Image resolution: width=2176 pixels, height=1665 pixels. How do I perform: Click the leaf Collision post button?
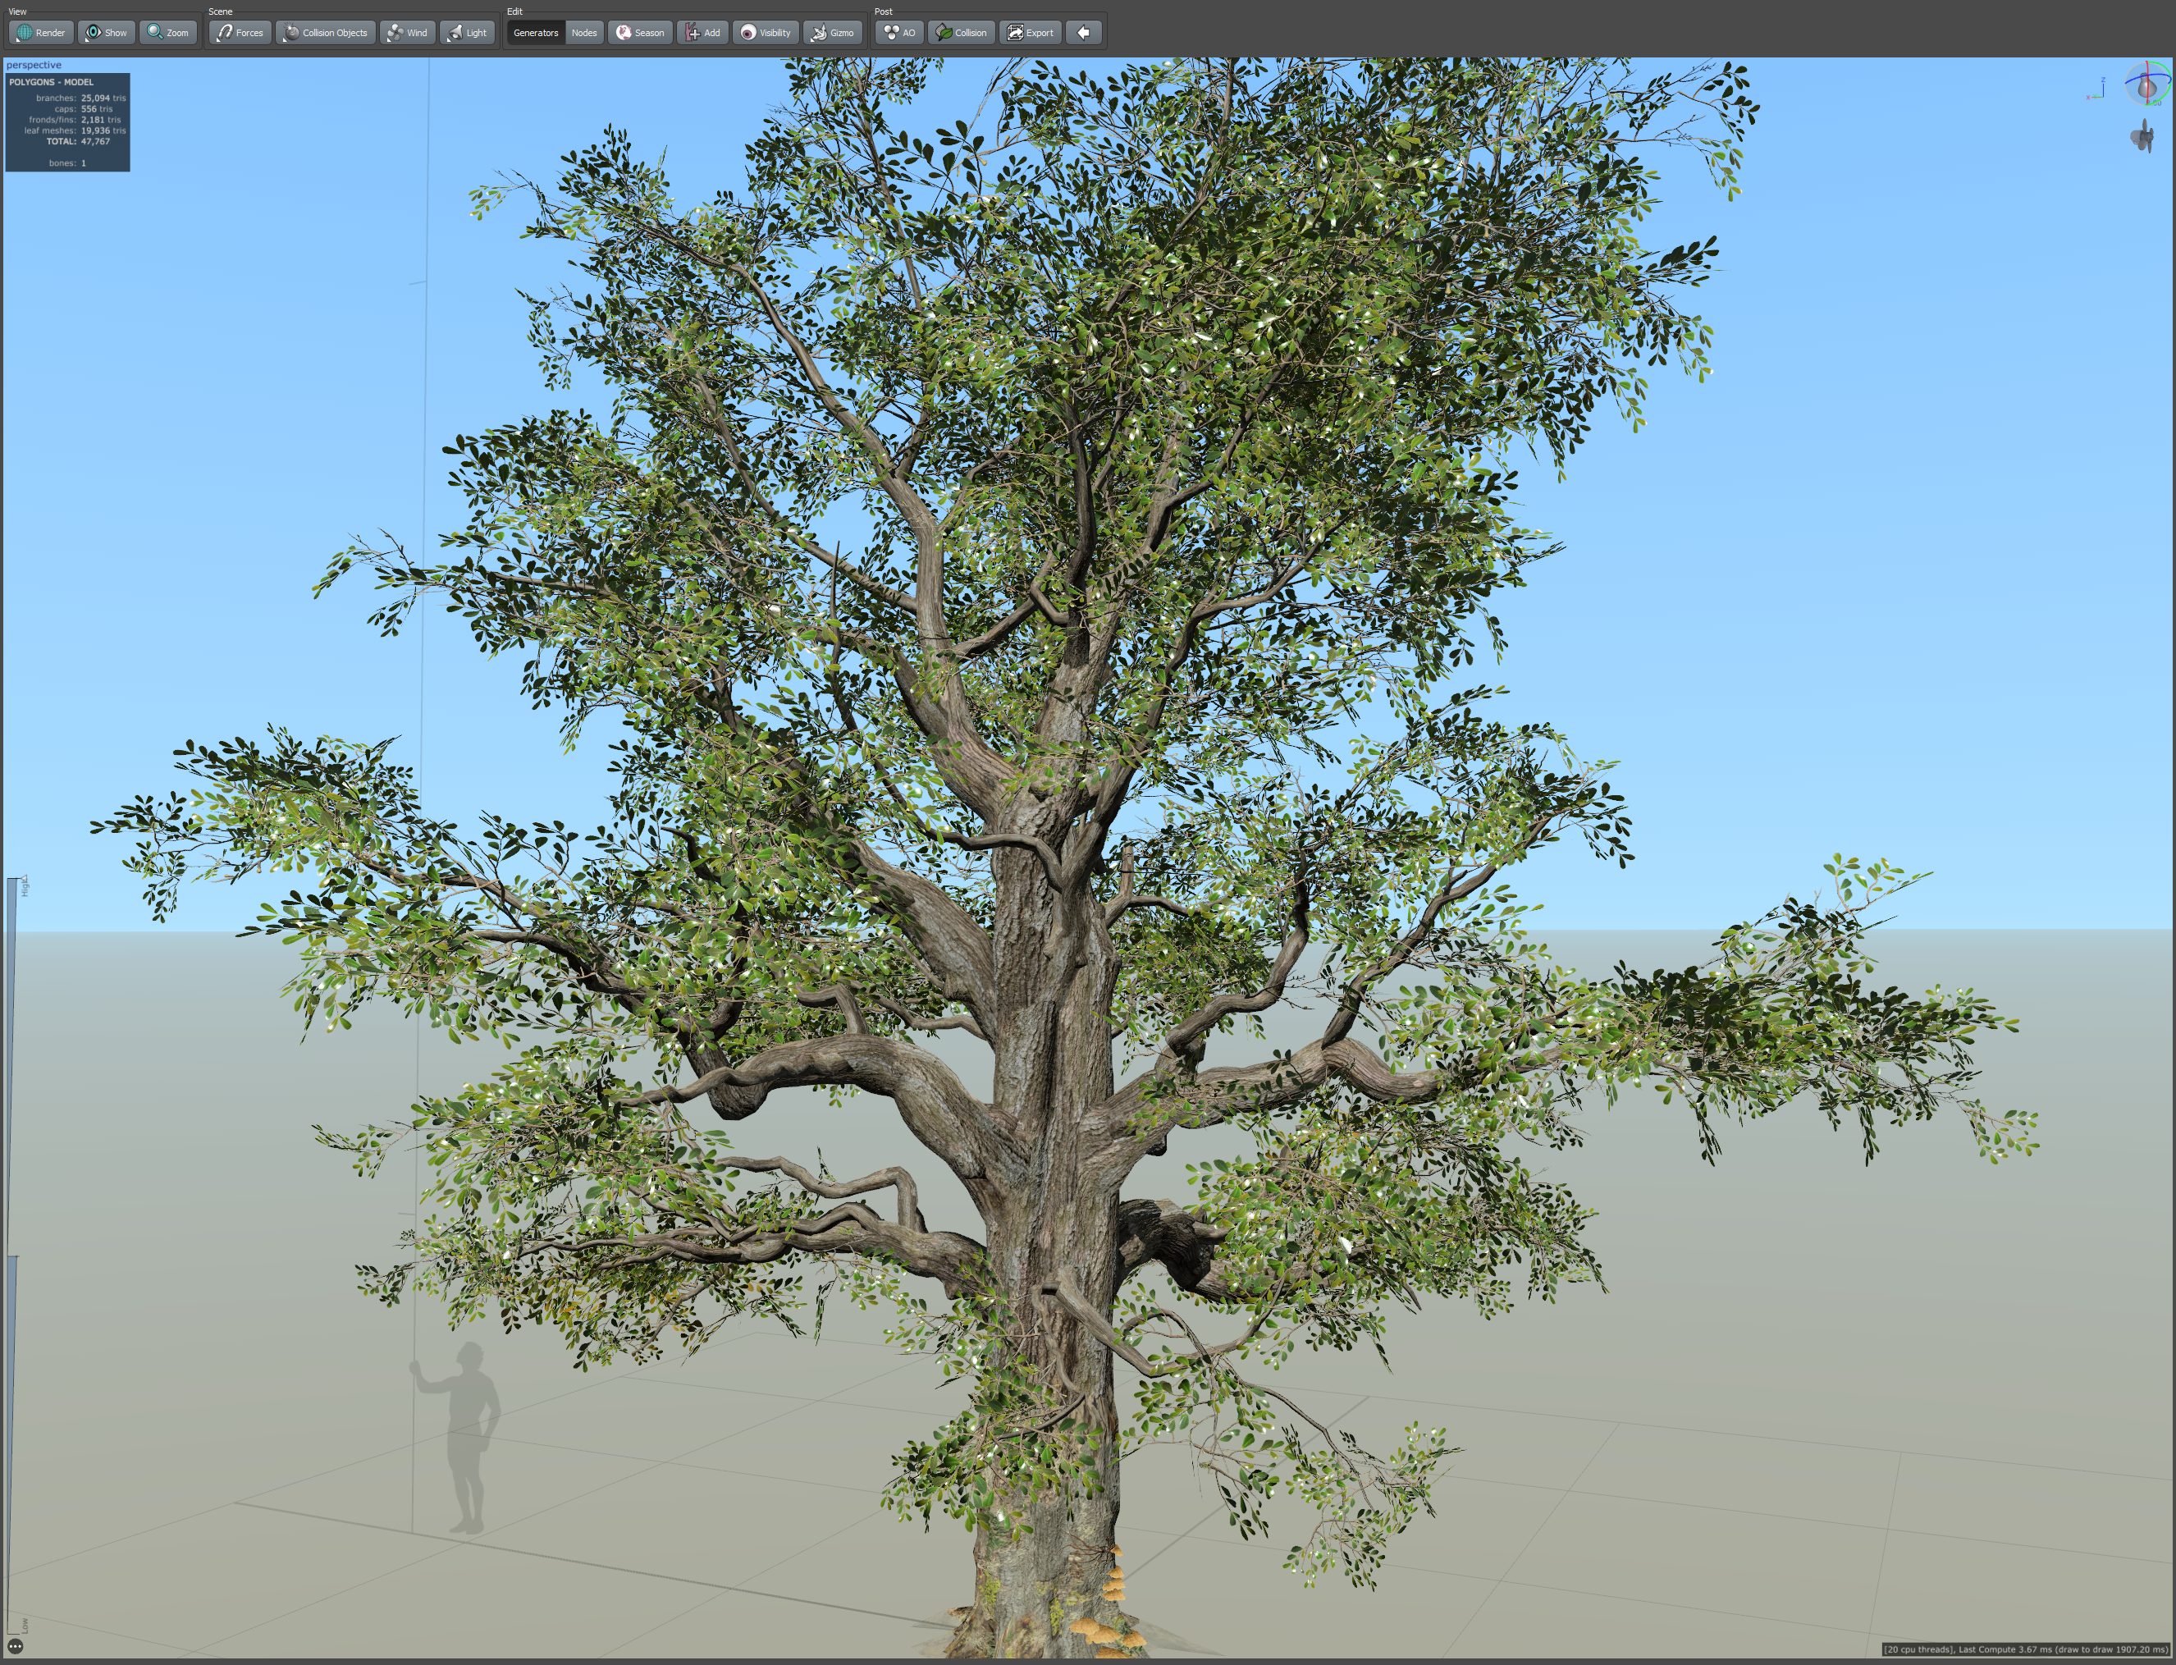961,33
